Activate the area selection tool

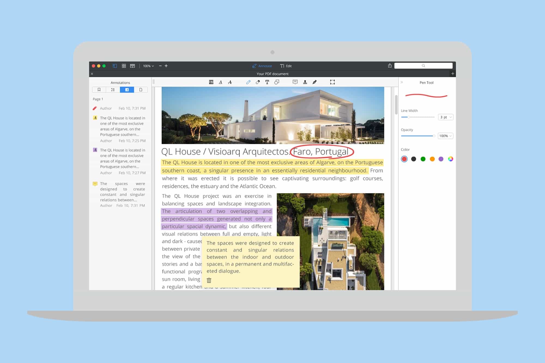tap(332, 82)
